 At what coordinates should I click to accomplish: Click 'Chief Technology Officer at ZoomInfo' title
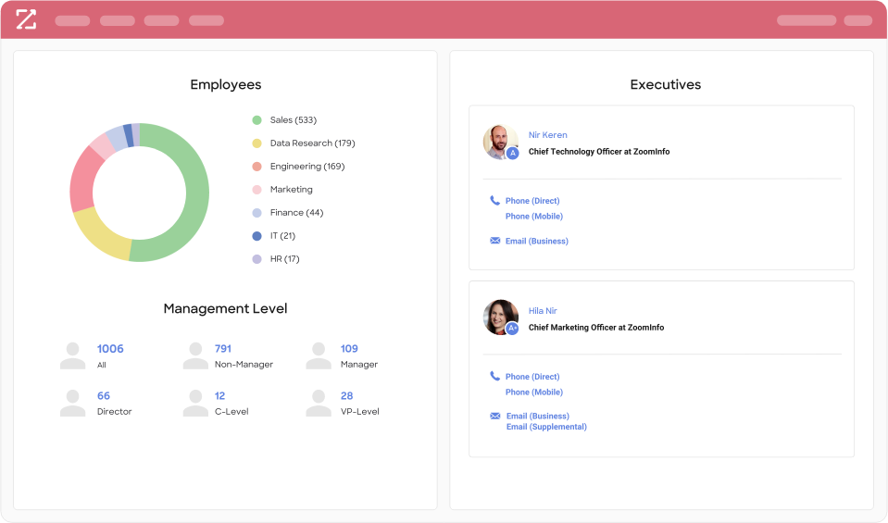pyautogui.click(x=599, y=152)
